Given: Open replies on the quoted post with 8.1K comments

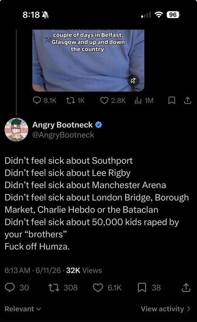Looking at the screenshot, I should [x=44, y=100].
